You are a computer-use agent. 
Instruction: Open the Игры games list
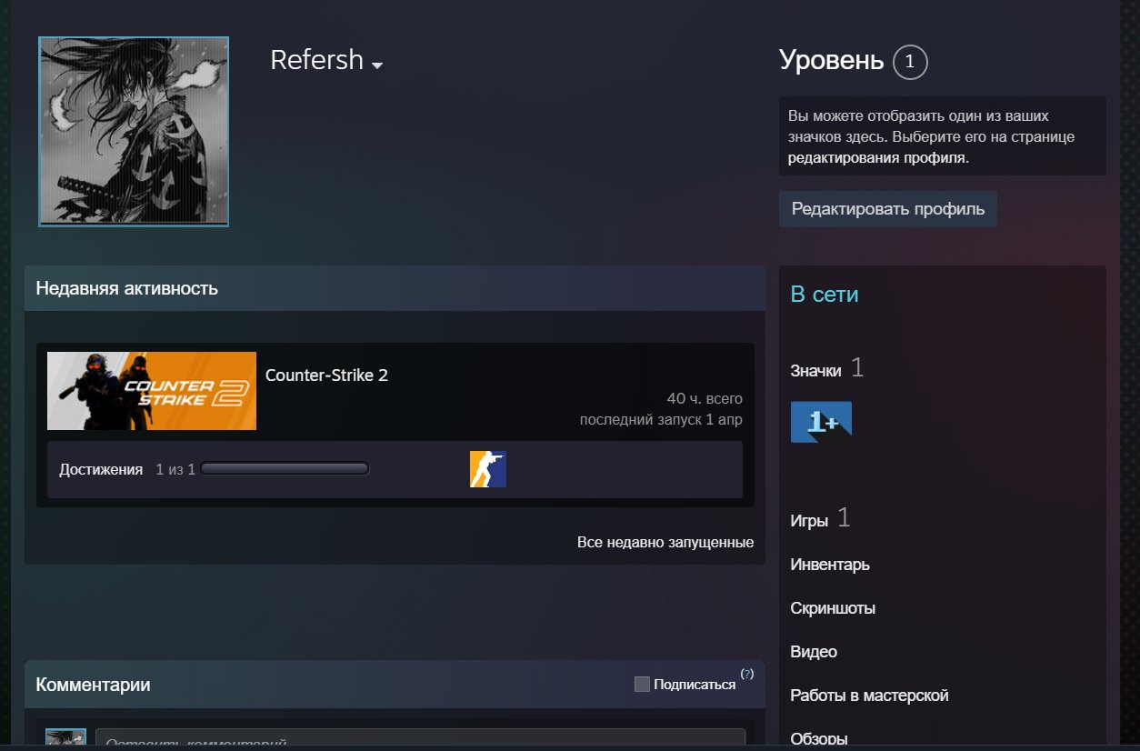click(809, 521)
